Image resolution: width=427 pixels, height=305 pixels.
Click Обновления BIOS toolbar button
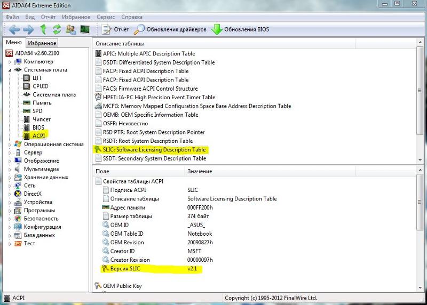(x=240, y=29)
